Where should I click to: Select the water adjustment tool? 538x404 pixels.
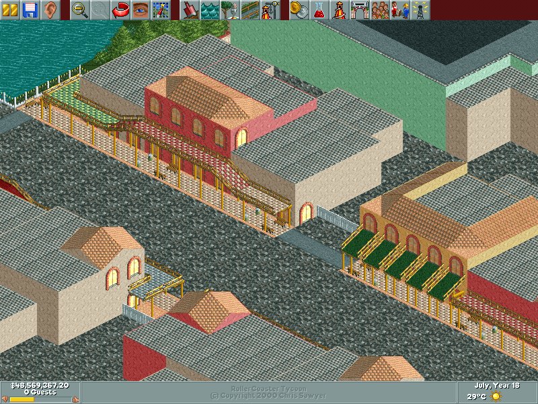(x=210, y=10)
